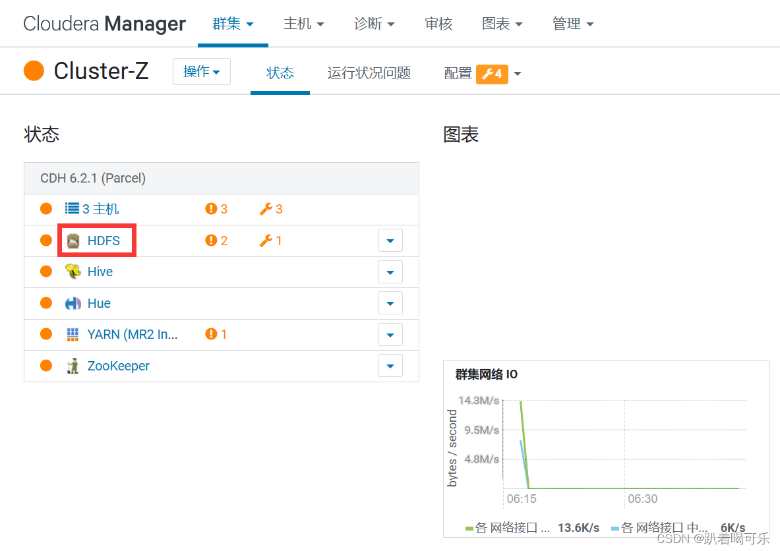Open the YARN (MR2 In... link
Viewport: 780px width, 551px height.
pos(133,334)
